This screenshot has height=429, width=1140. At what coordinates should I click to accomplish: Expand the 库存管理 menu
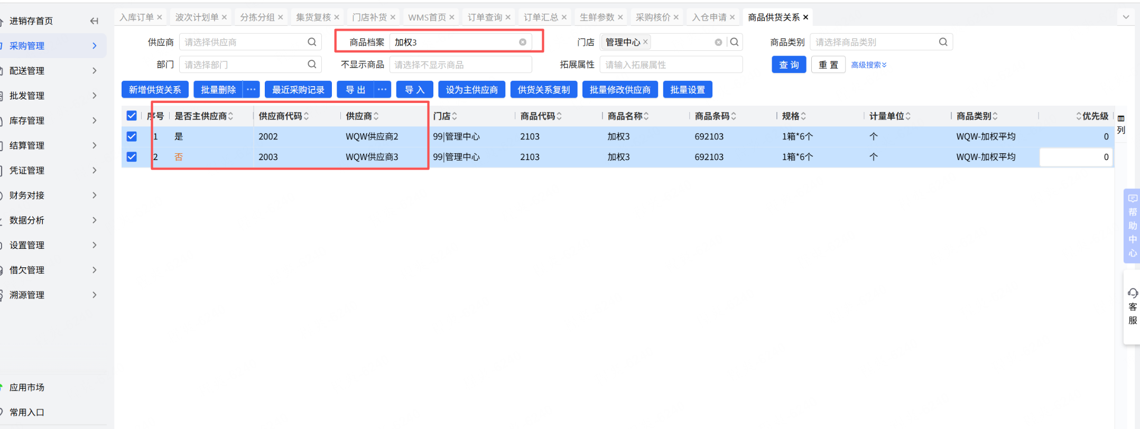coord(53,120)
